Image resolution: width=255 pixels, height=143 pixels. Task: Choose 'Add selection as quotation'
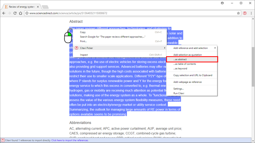192,55
